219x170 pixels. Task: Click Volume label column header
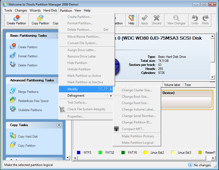point(173,85)
